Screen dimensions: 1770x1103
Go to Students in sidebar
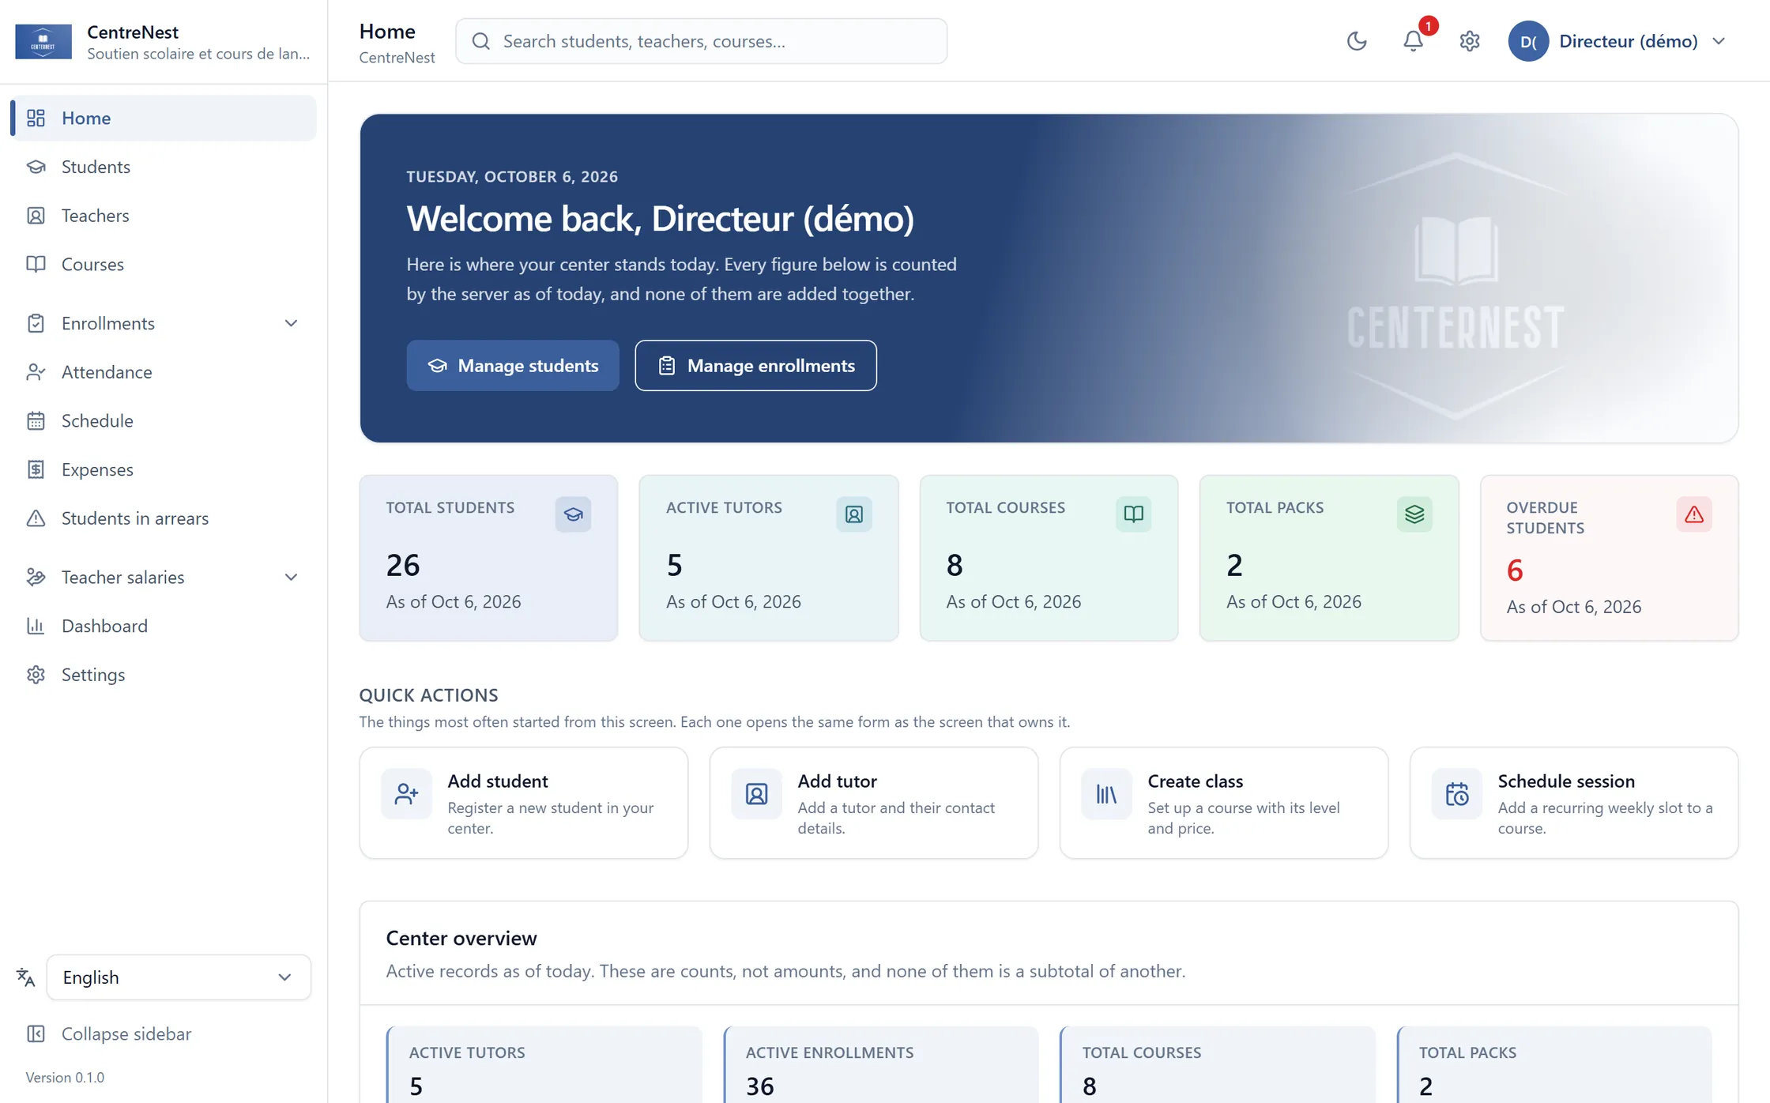point(164,167)
